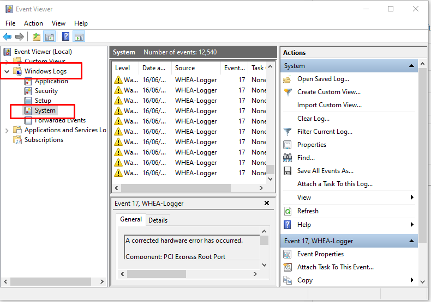
Task: Click the funnel icon for Filter Current Log
Action: (x=288, y=132)
